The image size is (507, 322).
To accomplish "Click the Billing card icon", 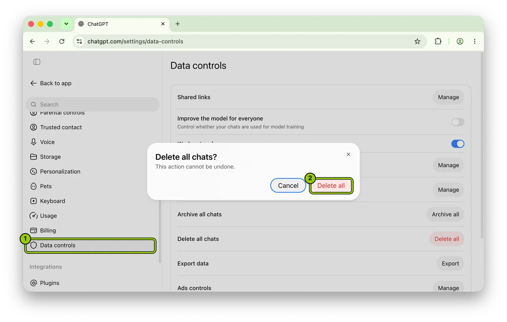I will 33,230.
